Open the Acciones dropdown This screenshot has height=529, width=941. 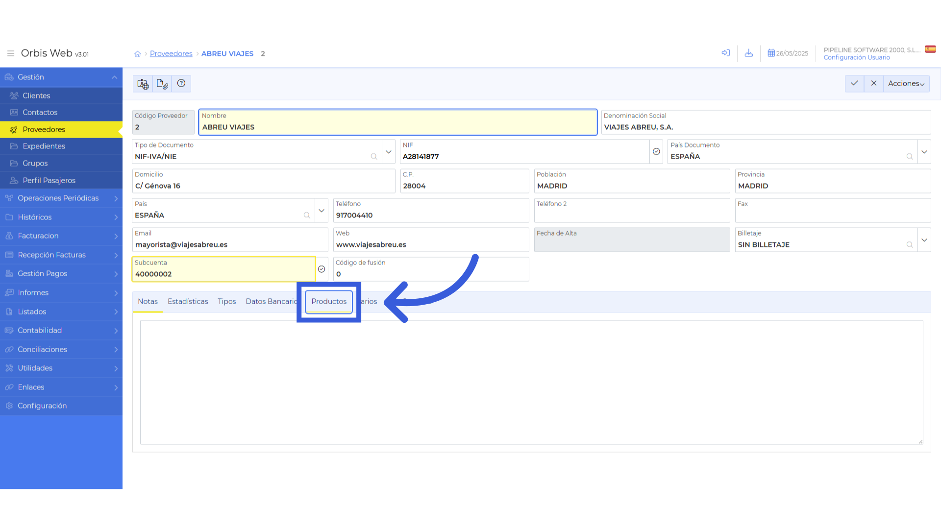pyautogui.click(x=906, y=83)
